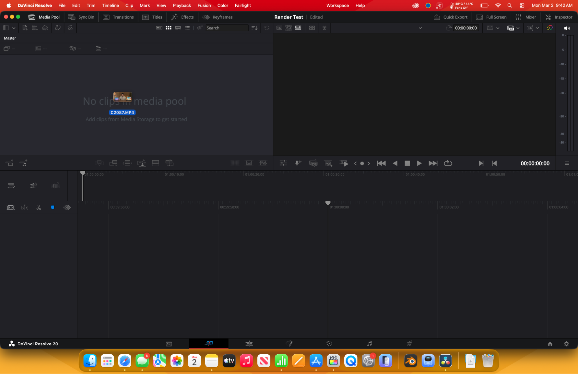
Task: Open the Fairlight menu
Action: click(243, 5)
